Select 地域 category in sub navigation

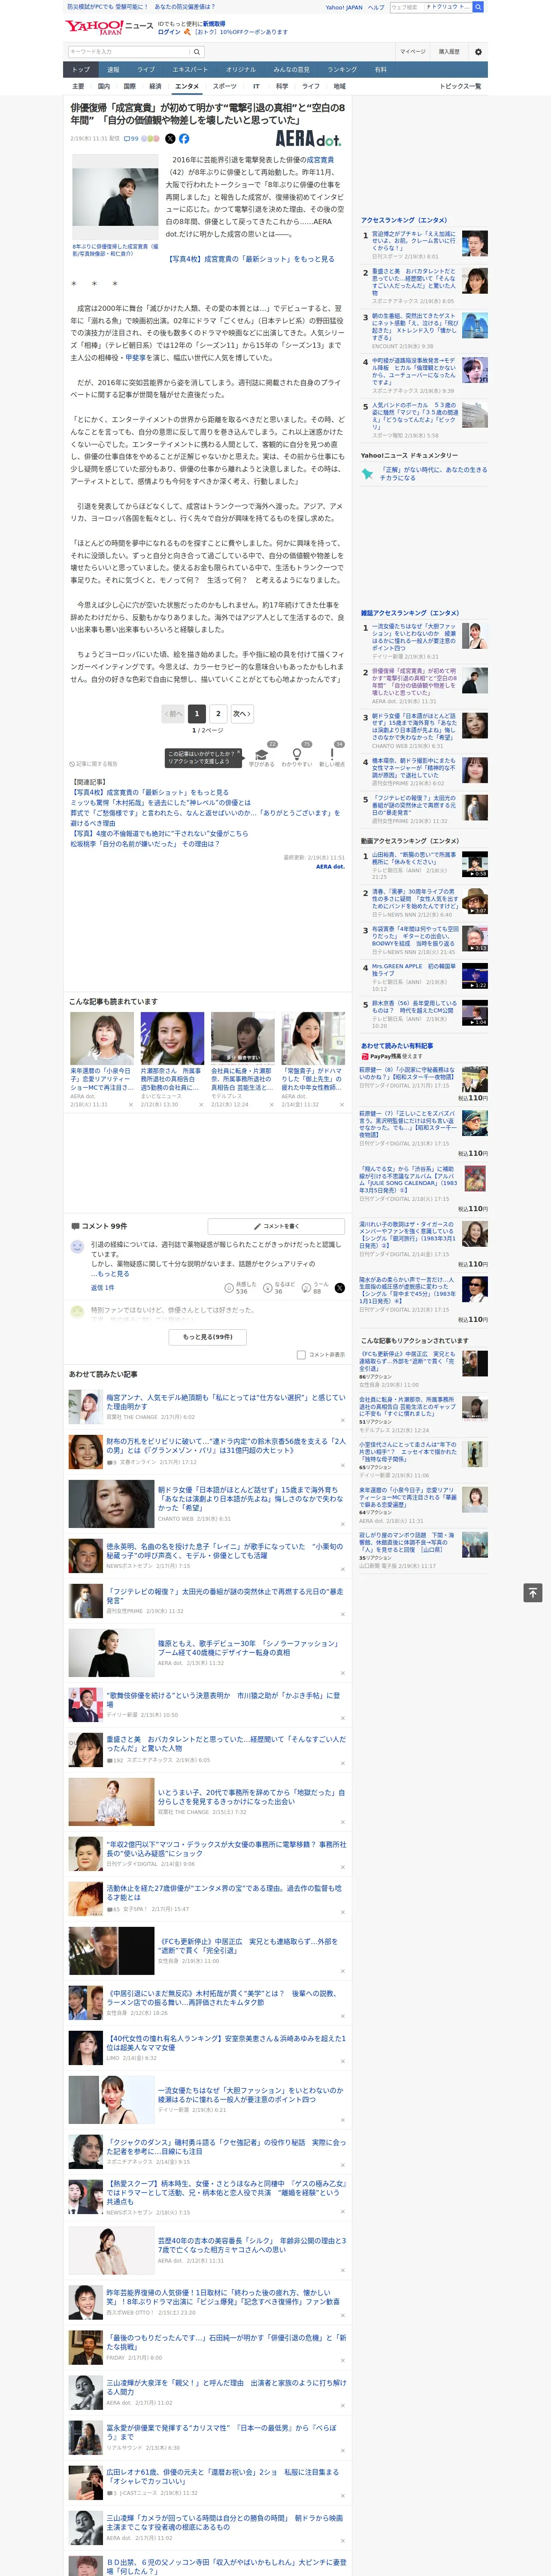[x=339, y=86]
